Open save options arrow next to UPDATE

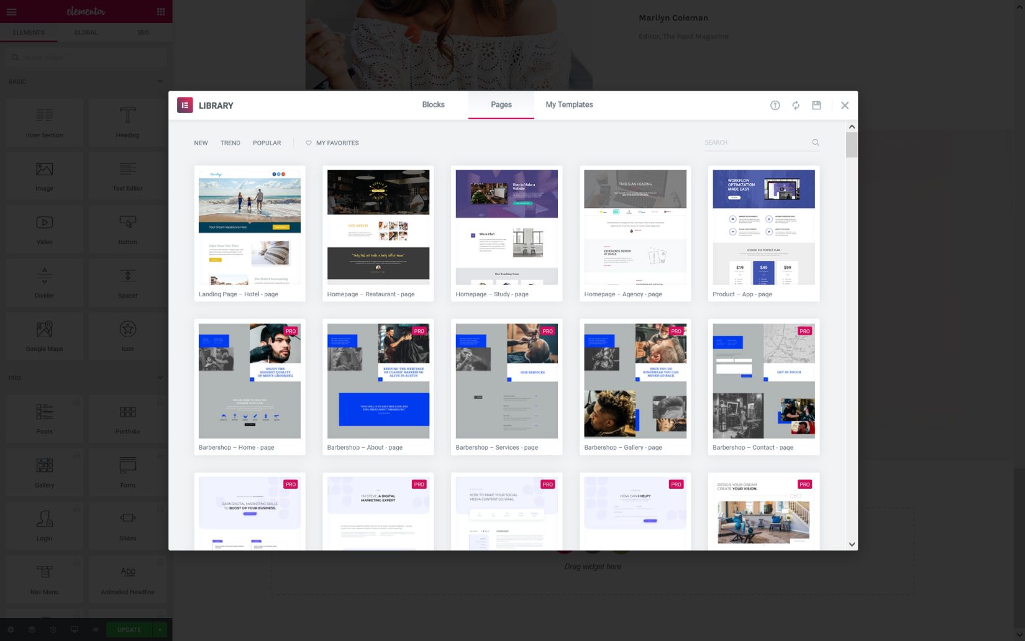click(160, 630)
